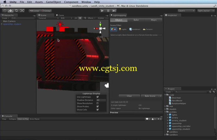Open the Layers dropdown
Image resolution: width=217 pixels, height=140 pixels.
point(186,11)
